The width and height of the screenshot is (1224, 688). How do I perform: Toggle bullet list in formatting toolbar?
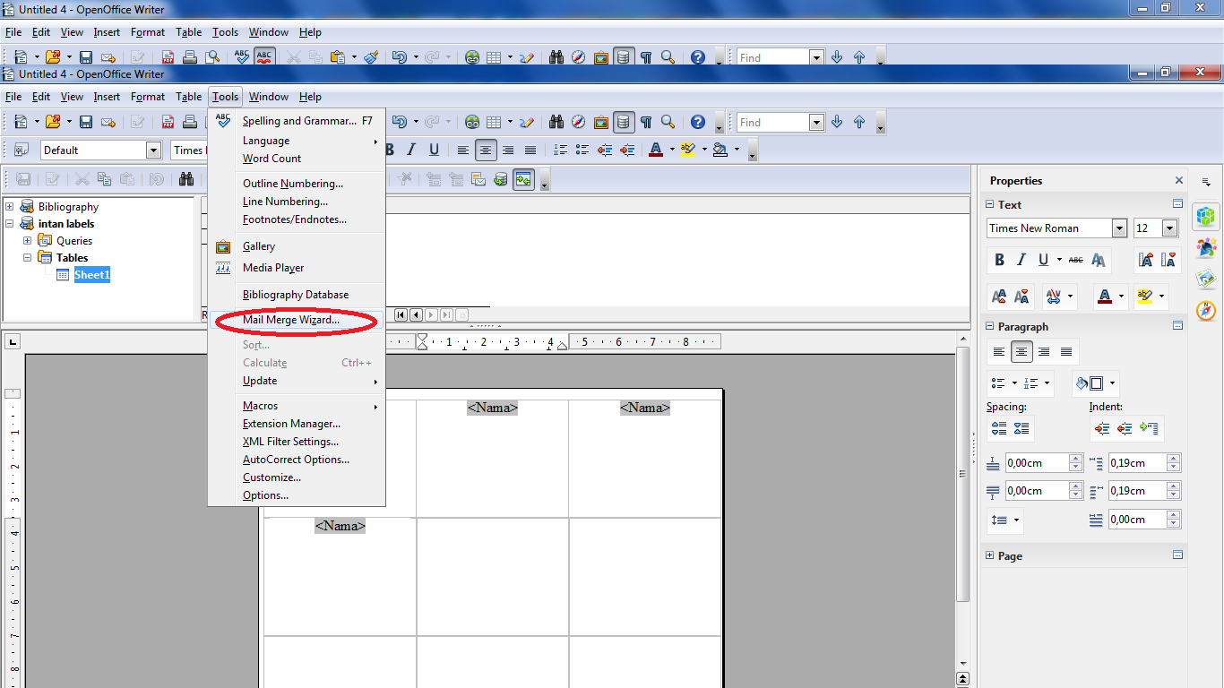pos(582,150)
